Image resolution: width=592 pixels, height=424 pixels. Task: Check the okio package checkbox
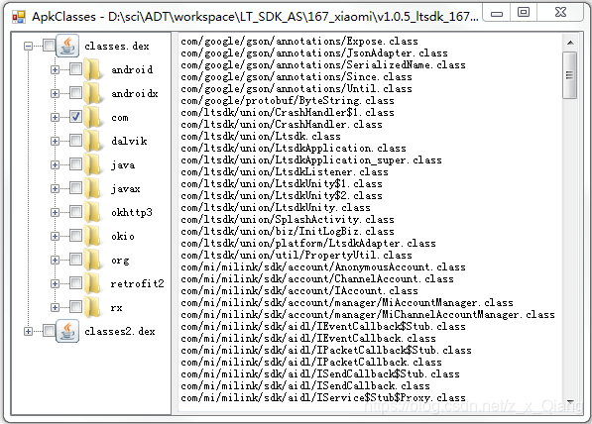click(x=76, y=236)
